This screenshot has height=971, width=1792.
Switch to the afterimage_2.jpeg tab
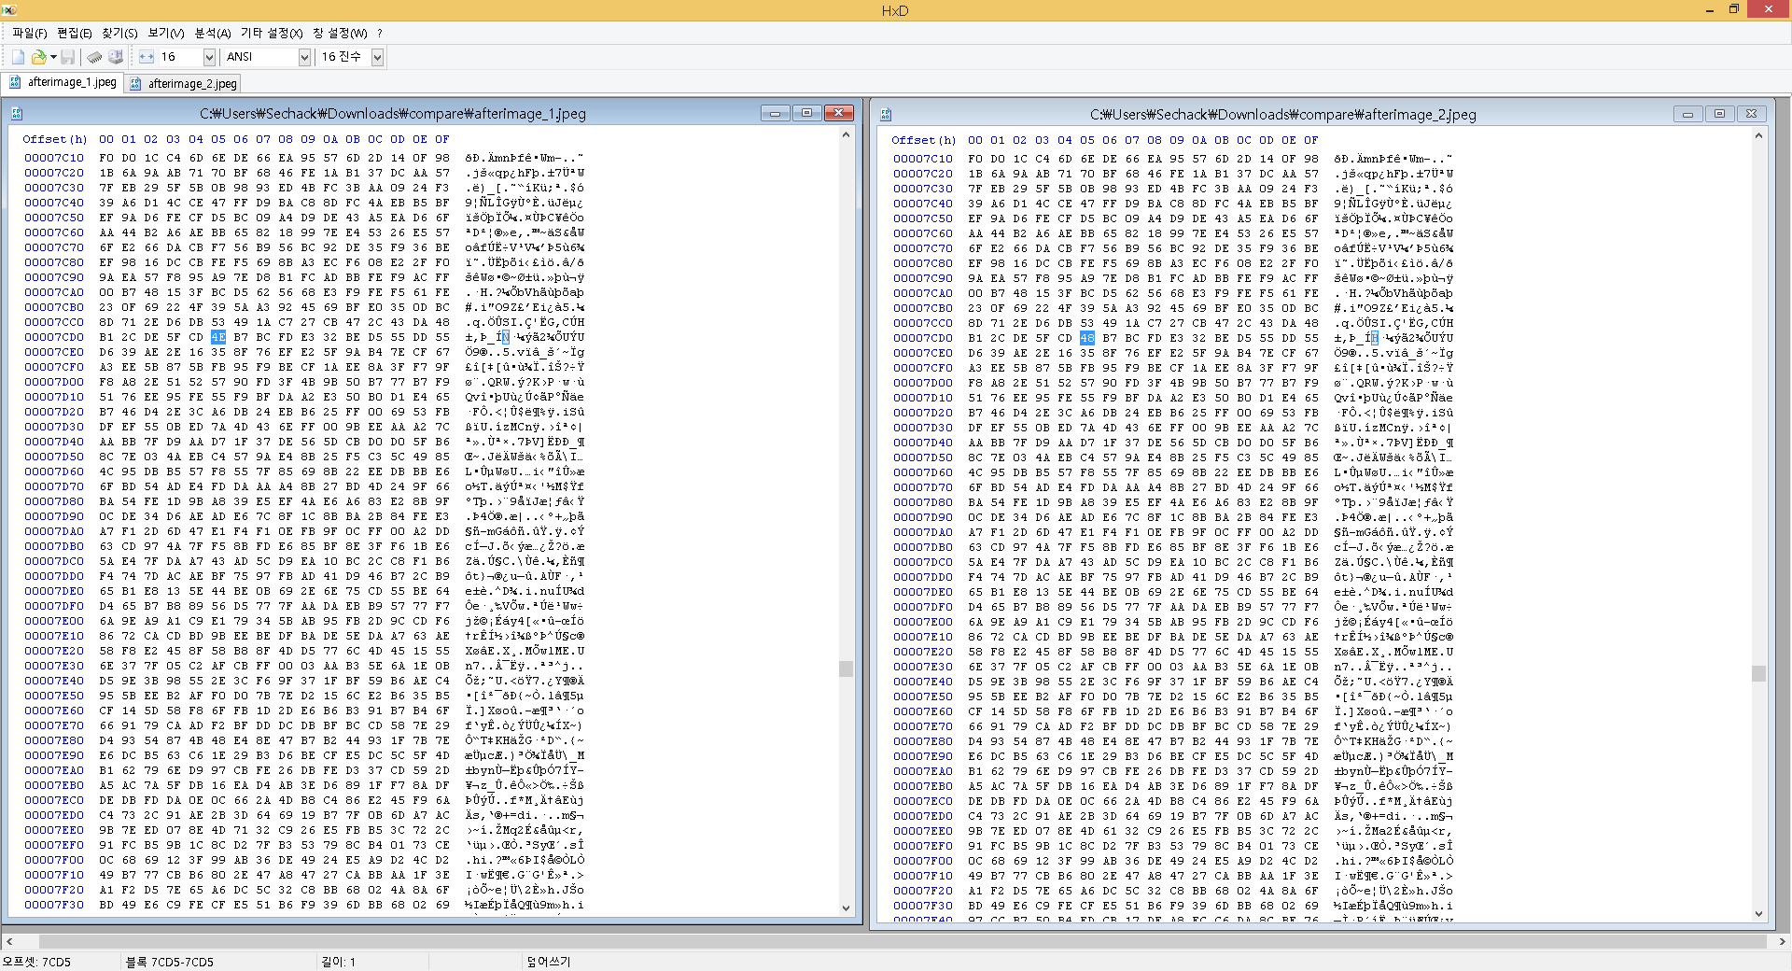click(183, 83)
